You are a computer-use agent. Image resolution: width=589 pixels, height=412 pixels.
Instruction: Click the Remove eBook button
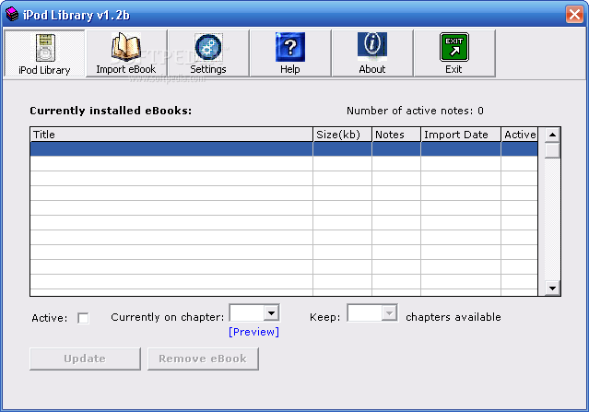(203, 359)
